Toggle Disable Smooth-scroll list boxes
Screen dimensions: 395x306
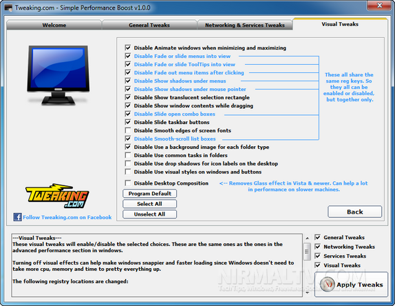pos(128,139)
